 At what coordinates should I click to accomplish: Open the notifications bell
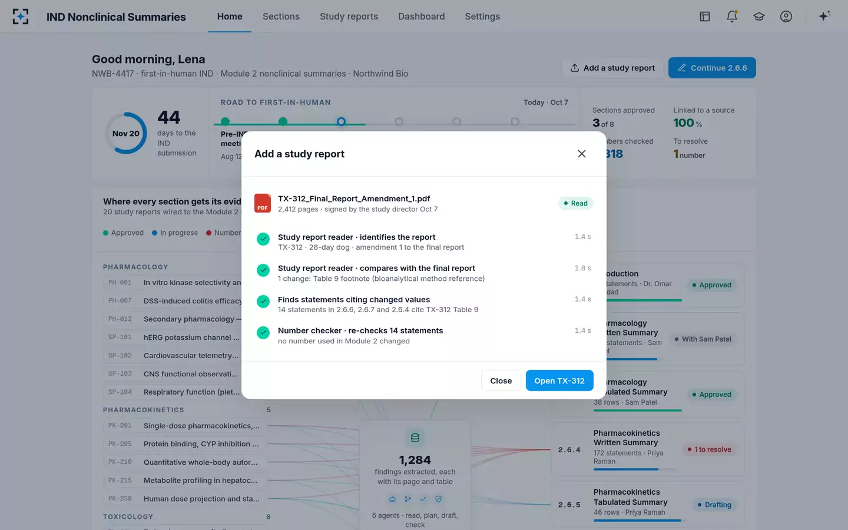tap(732, 16)
